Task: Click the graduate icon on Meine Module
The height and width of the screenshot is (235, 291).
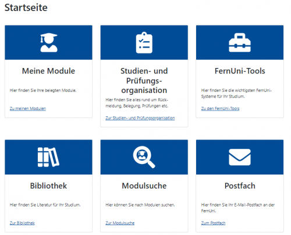Action: pyautogui.click(x=49, y=42)
